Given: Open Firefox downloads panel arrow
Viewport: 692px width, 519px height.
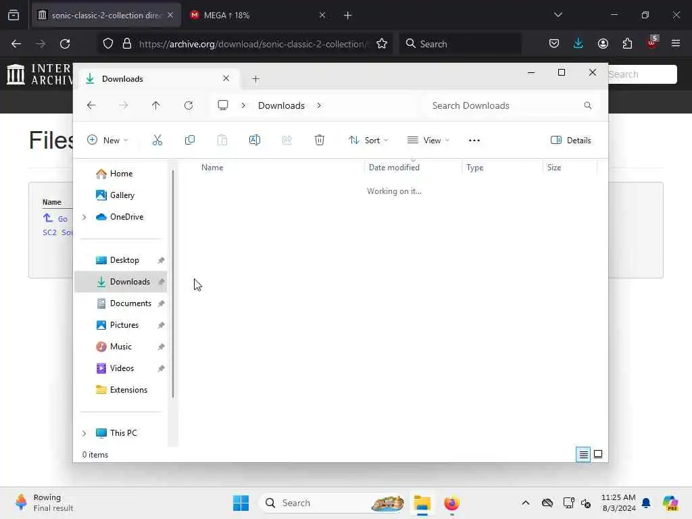Looking at the screenshot, I should tap(578, 44).
